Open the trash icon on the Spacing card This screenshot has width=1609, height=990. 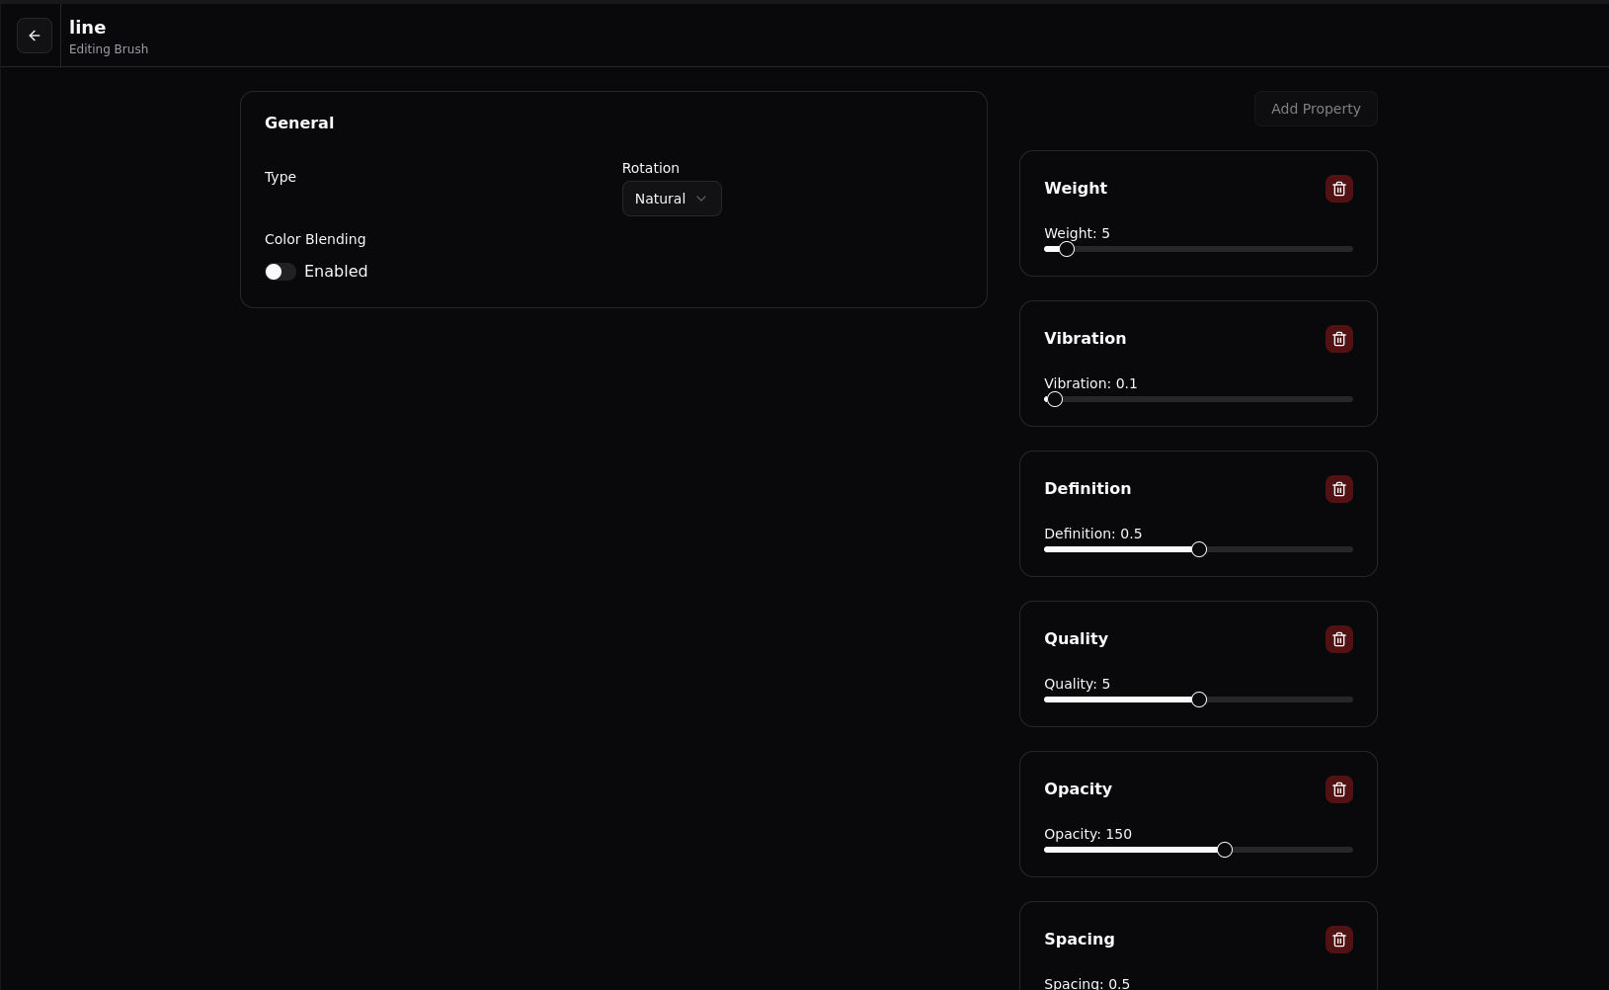pos(1338,940)
